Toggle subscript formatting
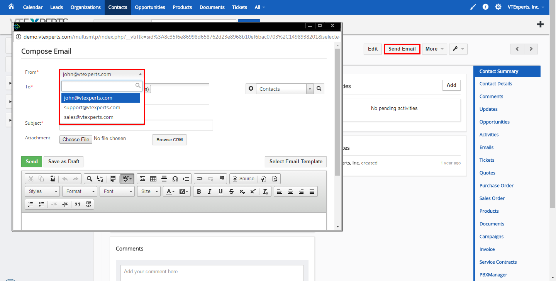Screen dimensions: 556x281 tap(242, 191)
